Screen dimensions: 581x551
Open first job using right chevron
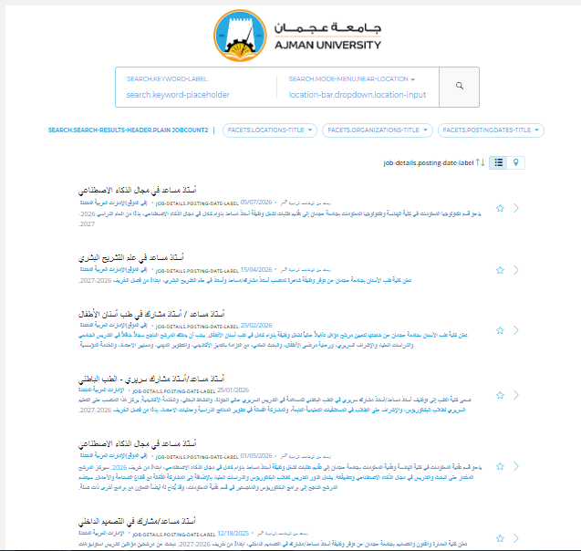point(516,208)
